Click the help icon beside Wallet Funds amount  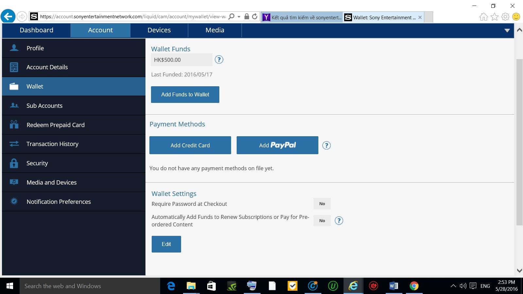click(x=219, y=59)
